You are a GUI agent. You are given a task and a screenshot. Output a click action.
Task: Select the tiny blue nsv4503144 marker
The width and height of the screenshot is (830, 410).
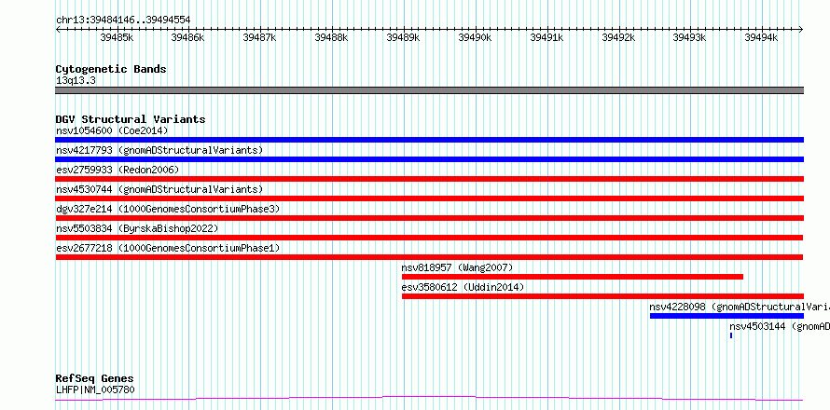click(731, 335)
